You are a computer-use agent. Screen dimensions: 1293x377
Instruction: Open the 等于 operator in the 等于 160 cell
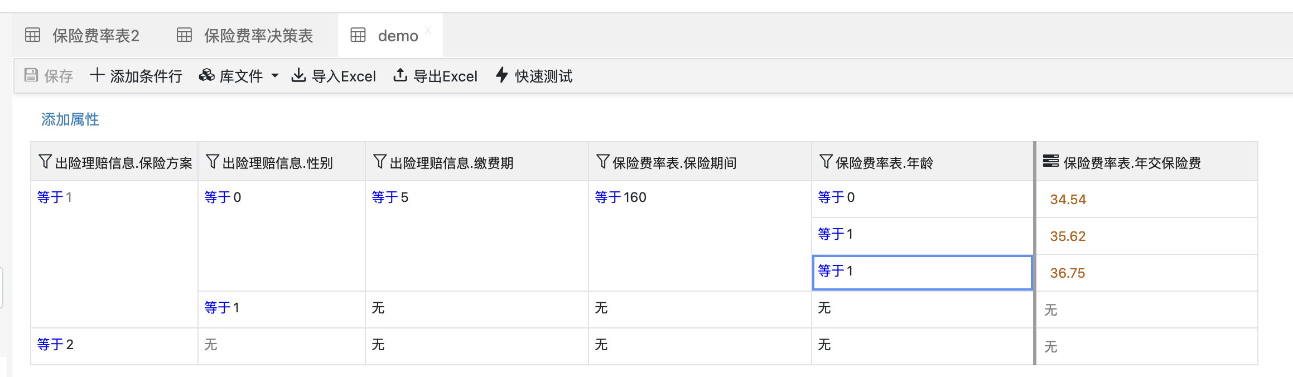tap(608, 197)
